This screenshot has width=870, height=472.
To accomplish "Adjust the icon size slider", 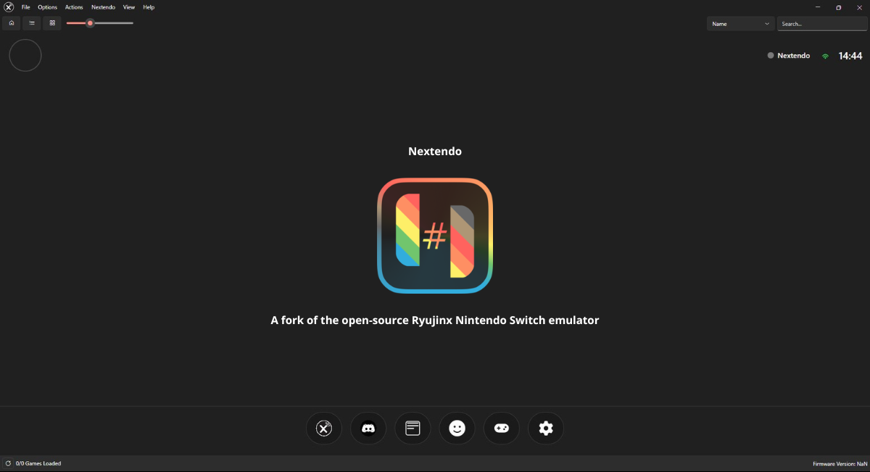I will pos(99,23).
